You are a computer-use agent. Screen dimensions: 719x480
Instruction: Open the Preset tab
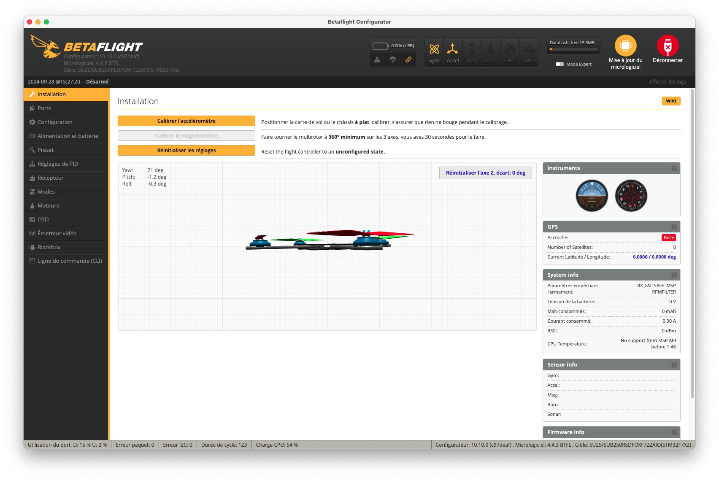coord(66,150)
